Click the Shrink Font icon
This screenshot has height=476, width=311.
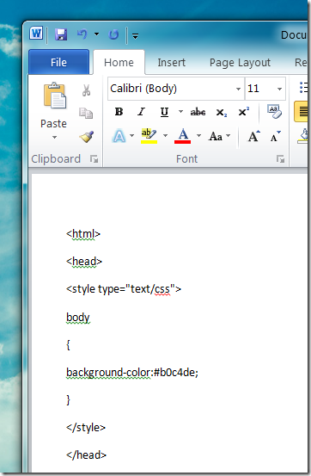tap(275, 136)
